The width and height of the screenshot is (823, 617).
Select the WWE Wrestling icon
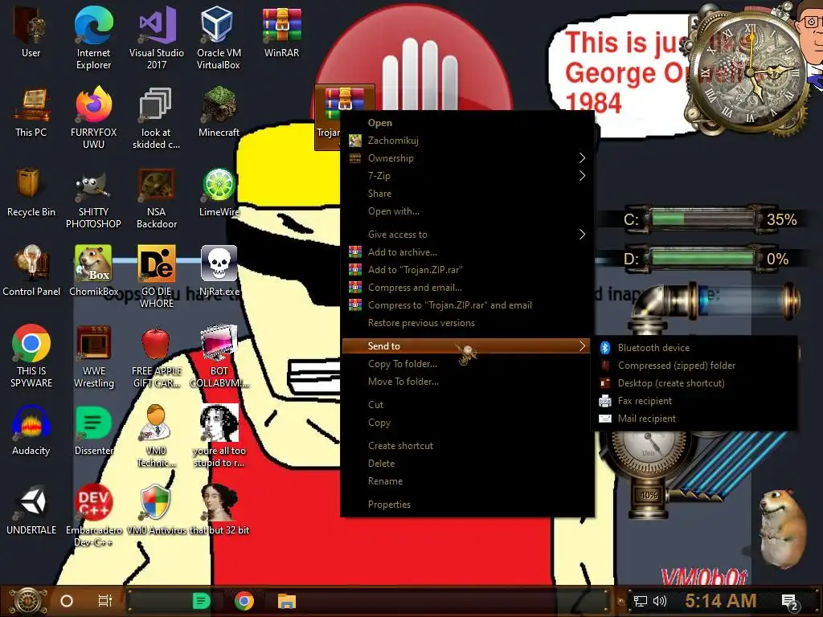[93, 356]
